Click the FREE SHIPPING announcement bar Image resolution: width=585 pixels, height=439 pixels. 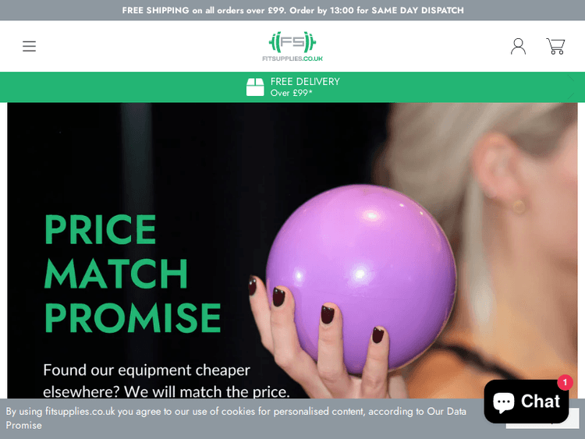[292, 10]
